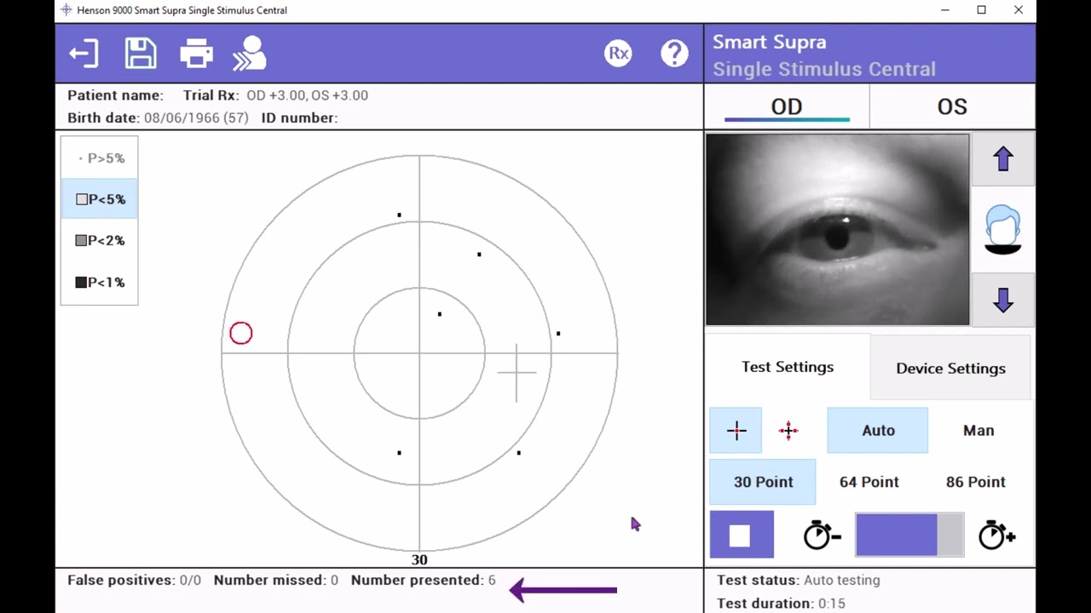
Task: Click the Number missed 0 readout
Action: click(275, 580)
